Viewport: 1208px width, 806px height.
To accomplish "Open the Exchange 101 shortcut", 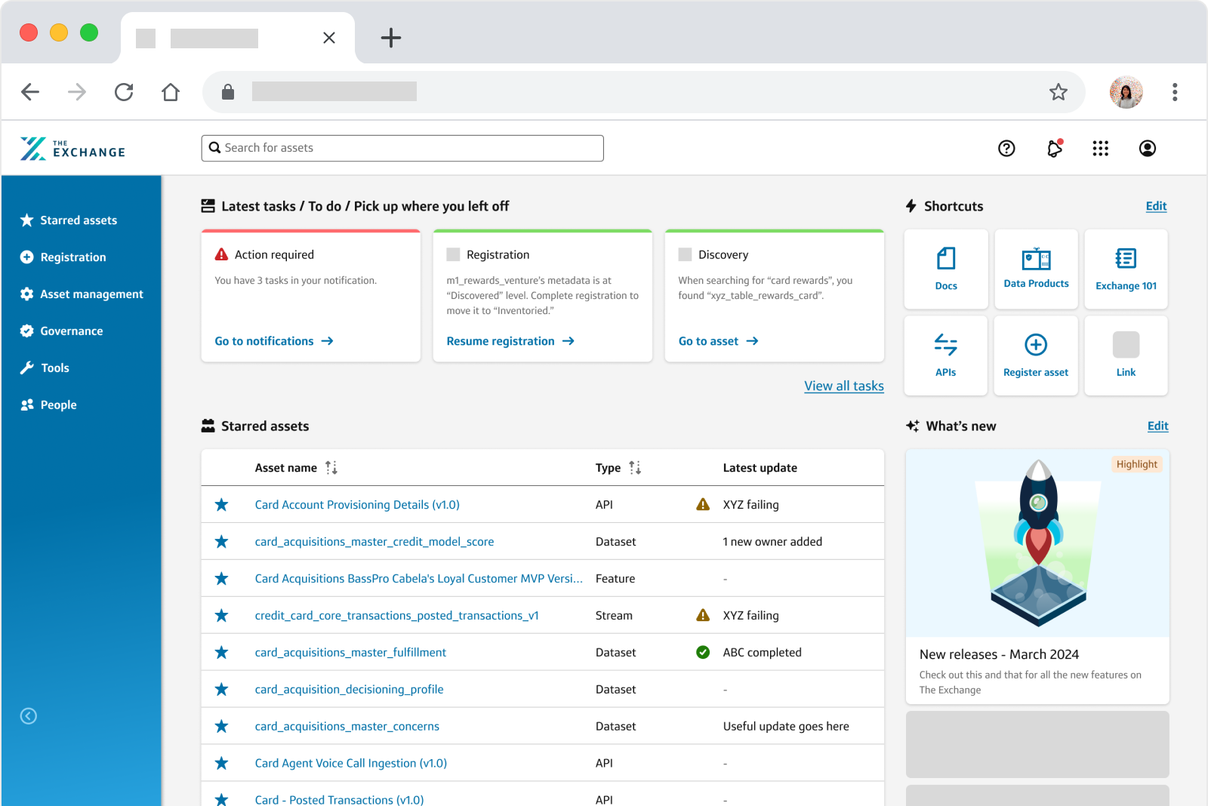I will [1126, 269].
